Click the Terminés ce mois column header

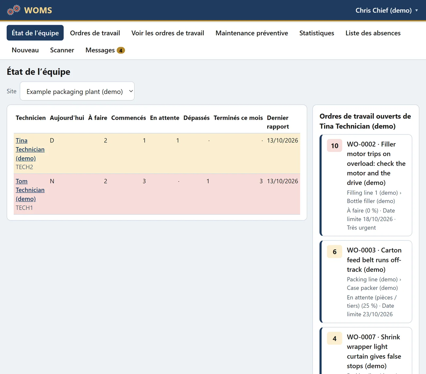tap(238, 118)
